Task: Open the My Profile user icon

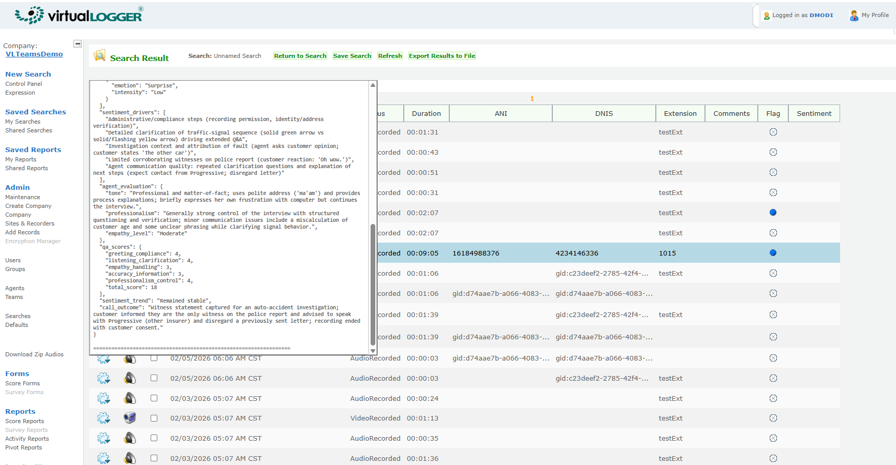Action: click(854, 16)
